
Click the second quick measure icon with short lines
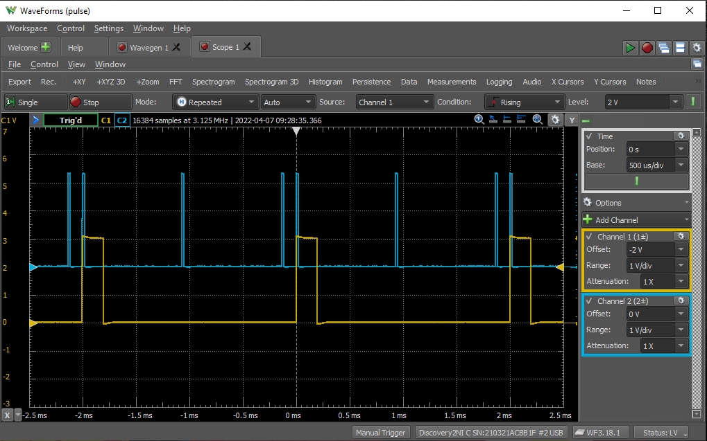click(x=507, y=120)
